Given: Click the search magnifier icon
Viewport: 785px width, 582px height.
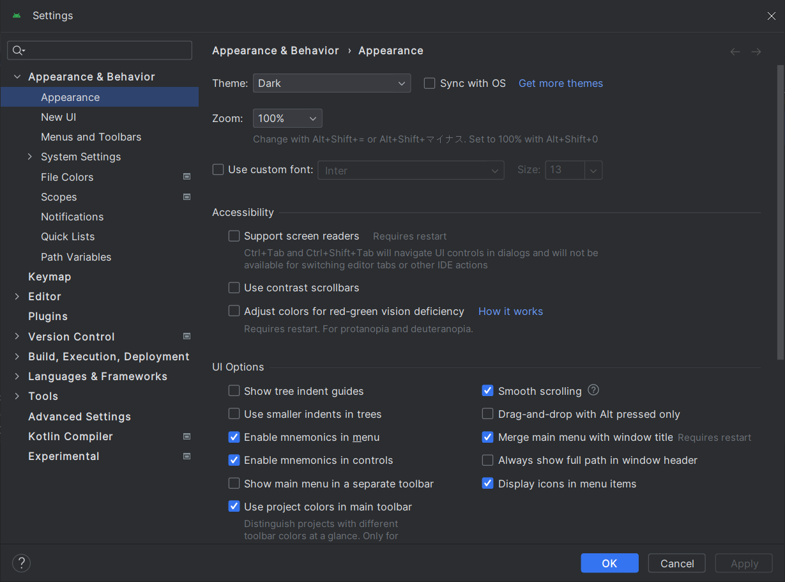Looking at the screenshot, I should coord(18,50).
